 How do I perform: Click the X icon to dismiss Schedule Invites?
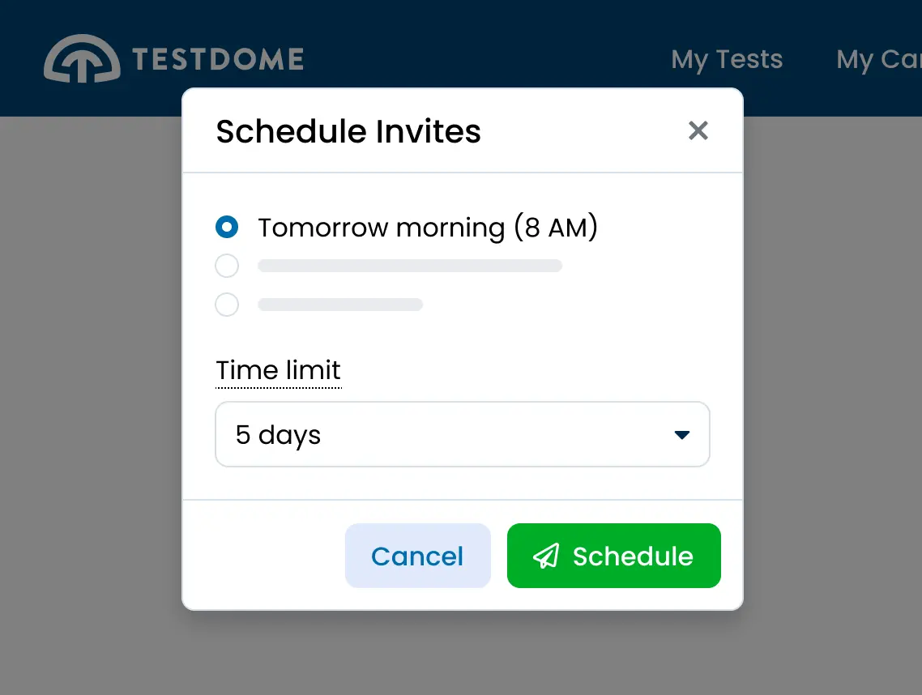pos(698,130)
